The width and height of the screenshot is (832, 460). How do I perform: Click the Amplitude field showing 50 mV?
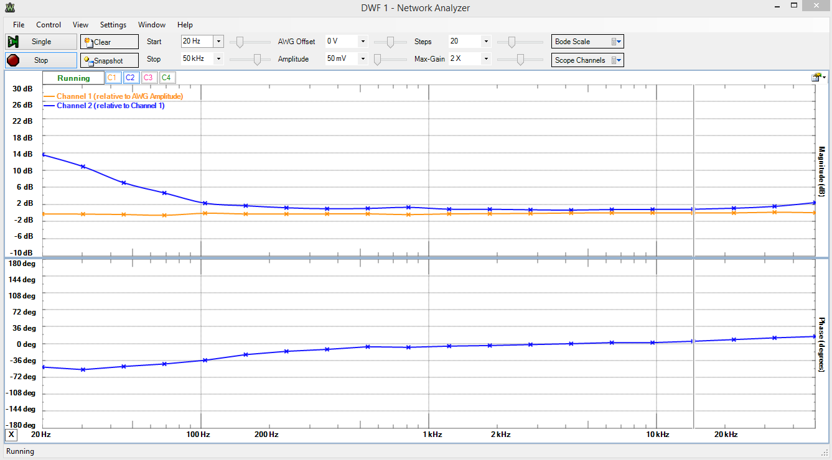click(x=341, y=59)
